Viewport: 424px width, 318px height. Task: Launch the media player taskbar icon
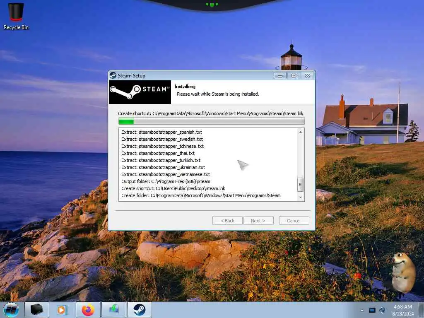[62, 310]
